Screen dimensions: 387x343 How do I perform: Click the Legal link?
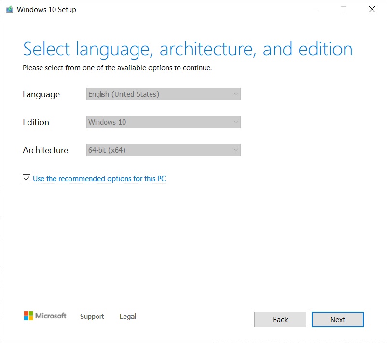[x=127, y=317]
